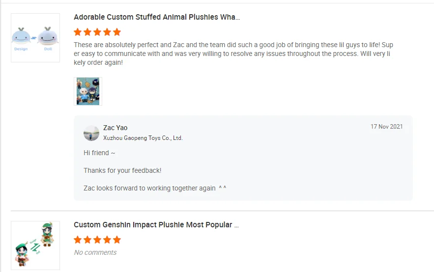Click third star of whale plushie rating
Screen dimensions: 434x272
[97, 32]
